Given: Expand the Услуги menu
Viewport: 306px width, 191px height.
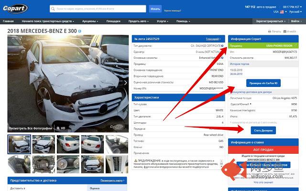Looking at the screenshot, I should pos(163,21).
